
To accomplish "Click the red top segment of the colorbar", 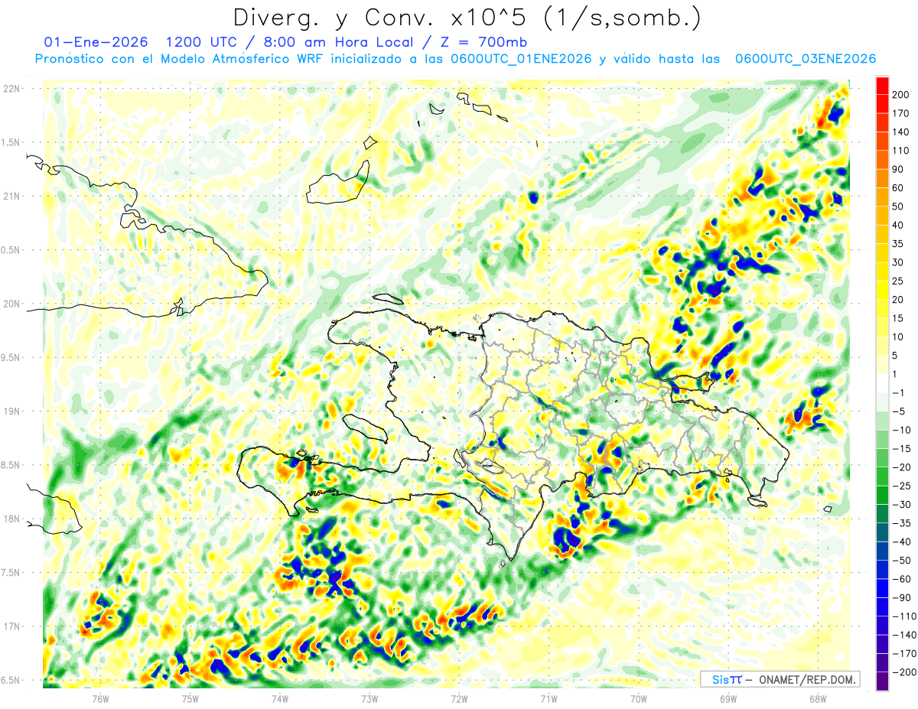I will click(881, 86).
